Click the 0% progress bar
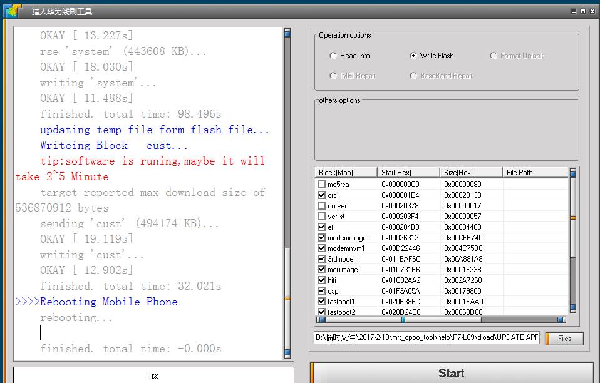The width and height of the screenshot is (600, 383). coord(154,376)
